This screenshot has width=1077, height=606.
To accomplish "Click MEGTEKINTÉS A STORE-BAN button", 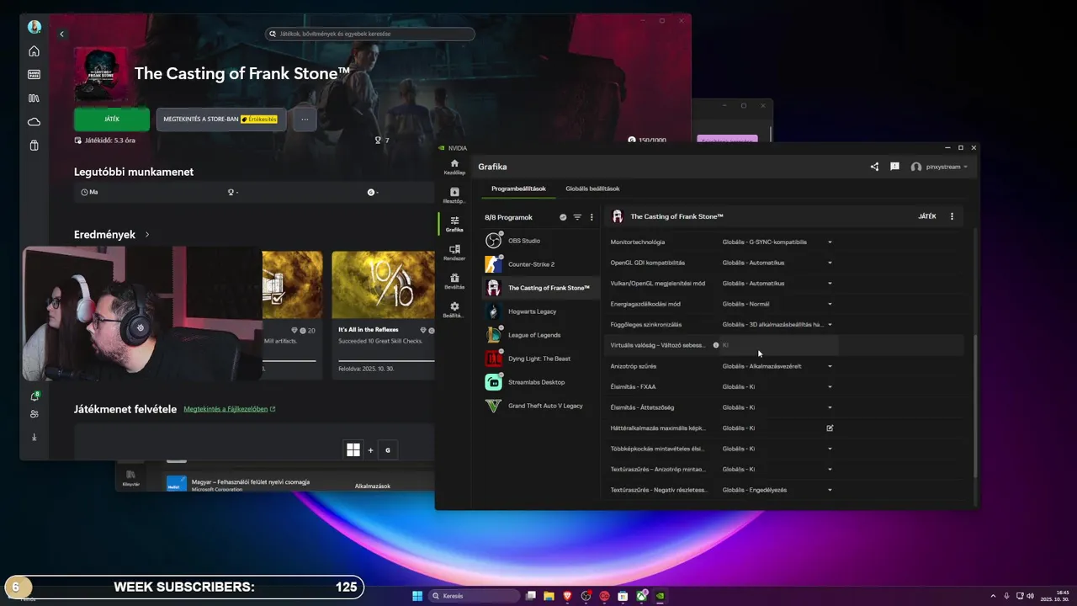I will coord(220,120).
